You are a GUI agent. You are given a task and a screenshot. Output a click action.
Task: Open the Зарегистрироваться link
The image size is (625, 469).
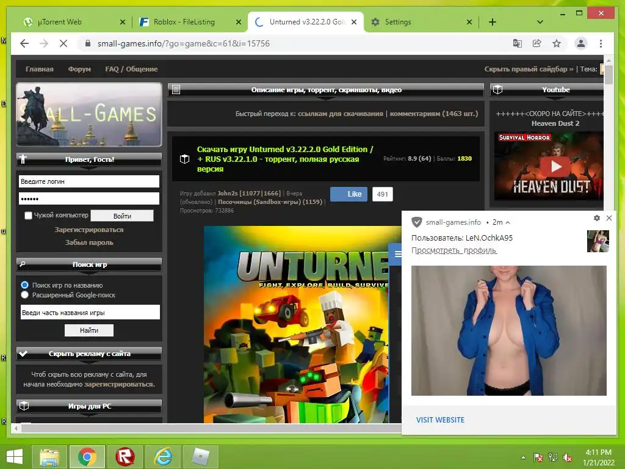pyautogui.click(x=89, y=230)
